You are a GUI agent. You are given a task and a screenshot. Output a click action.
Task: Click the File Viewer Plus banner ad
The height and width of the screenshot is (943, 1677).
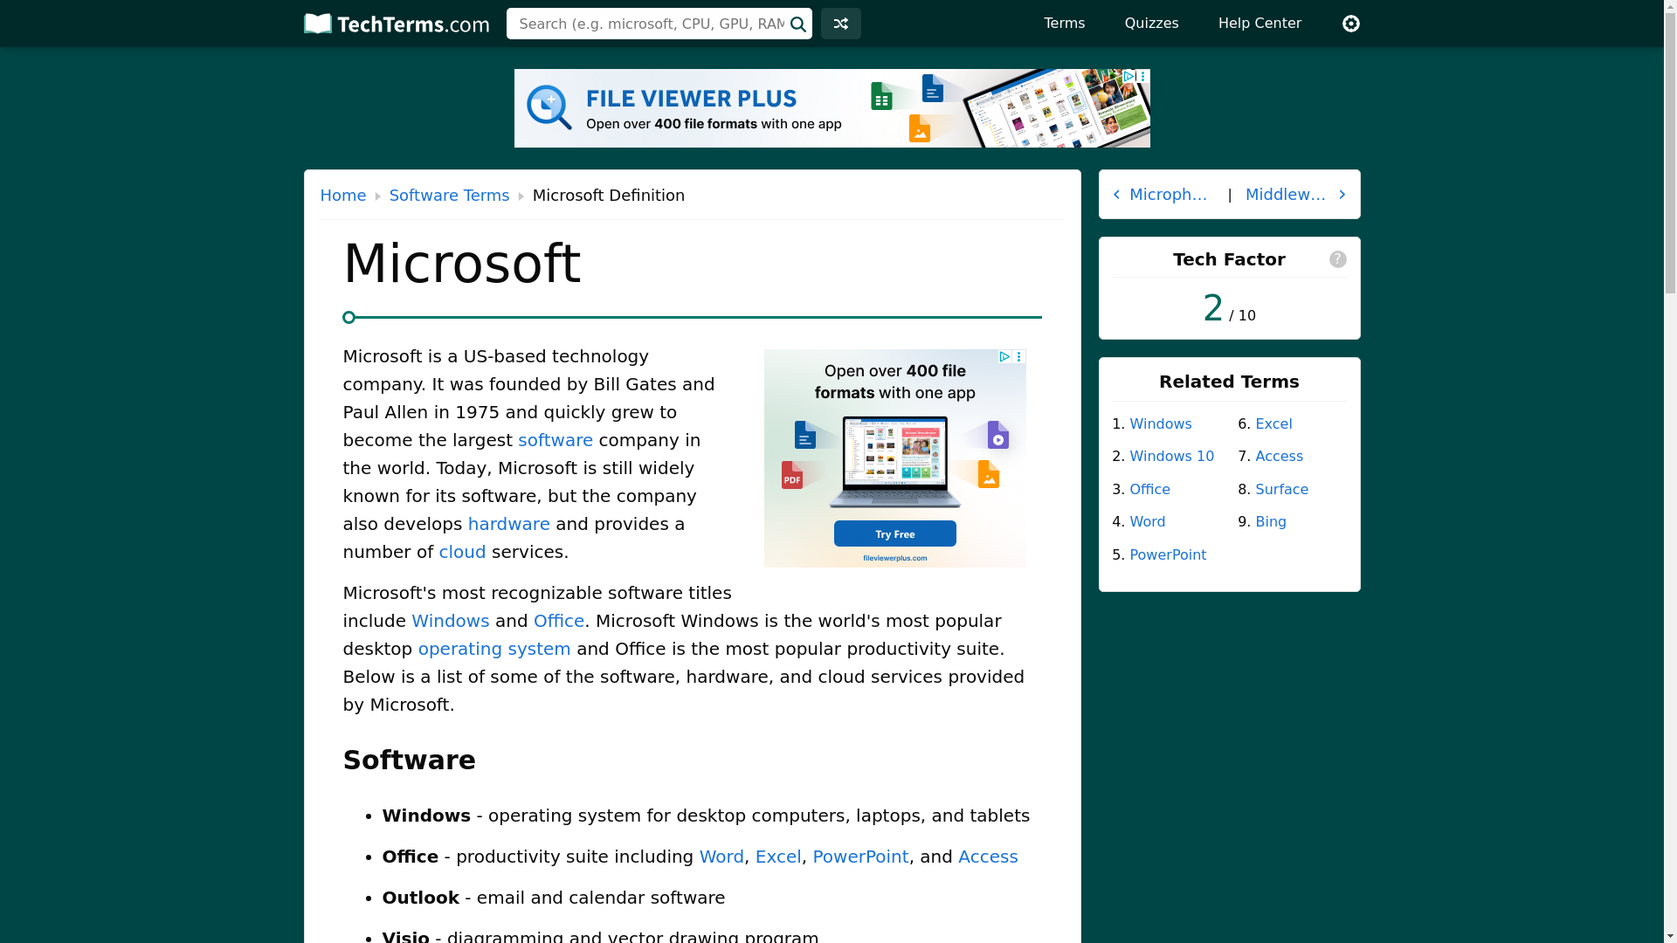pyautogui.click(x=832, y=108)
